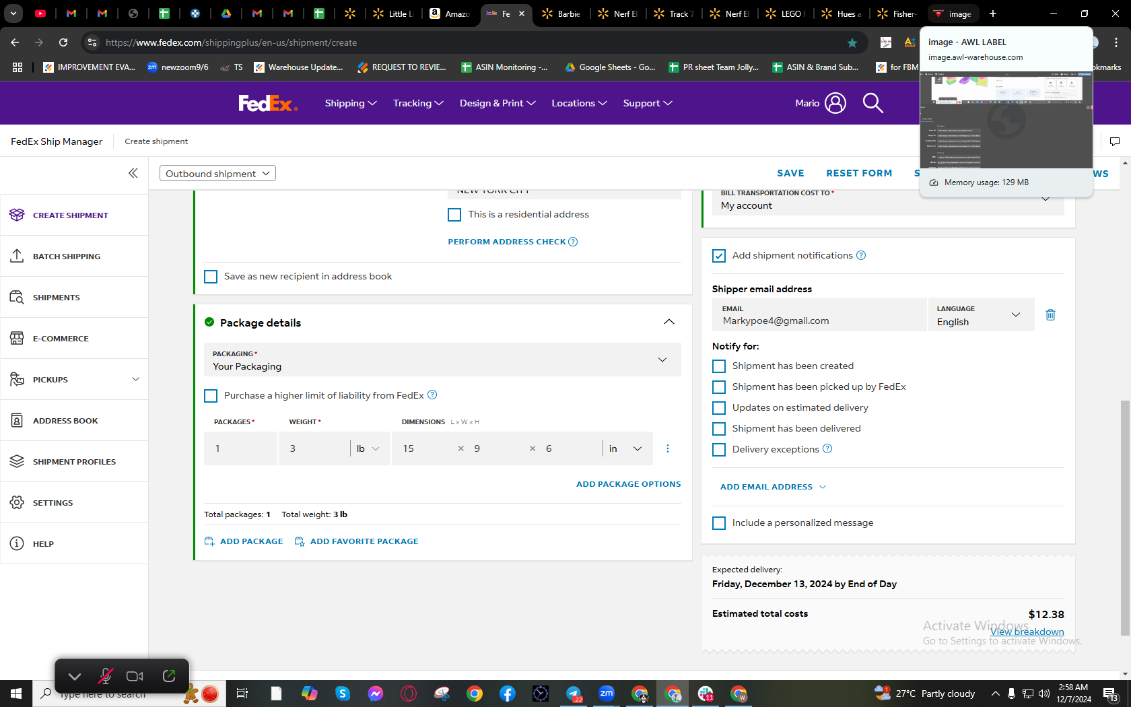Click ADD PACKAGE OPTIONS
Screen dimensions: 1131x707
pyautogui.click(x=628, y=484)
